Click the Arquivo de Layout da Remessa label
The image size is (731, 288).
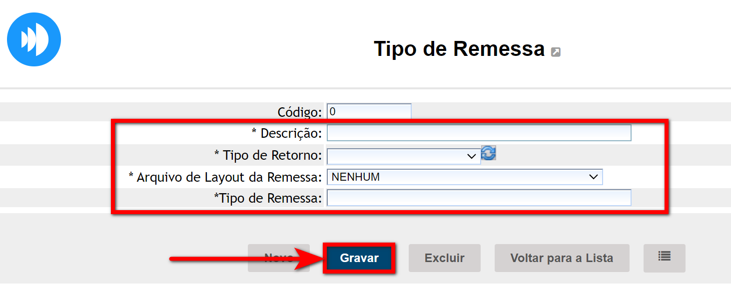225,177
